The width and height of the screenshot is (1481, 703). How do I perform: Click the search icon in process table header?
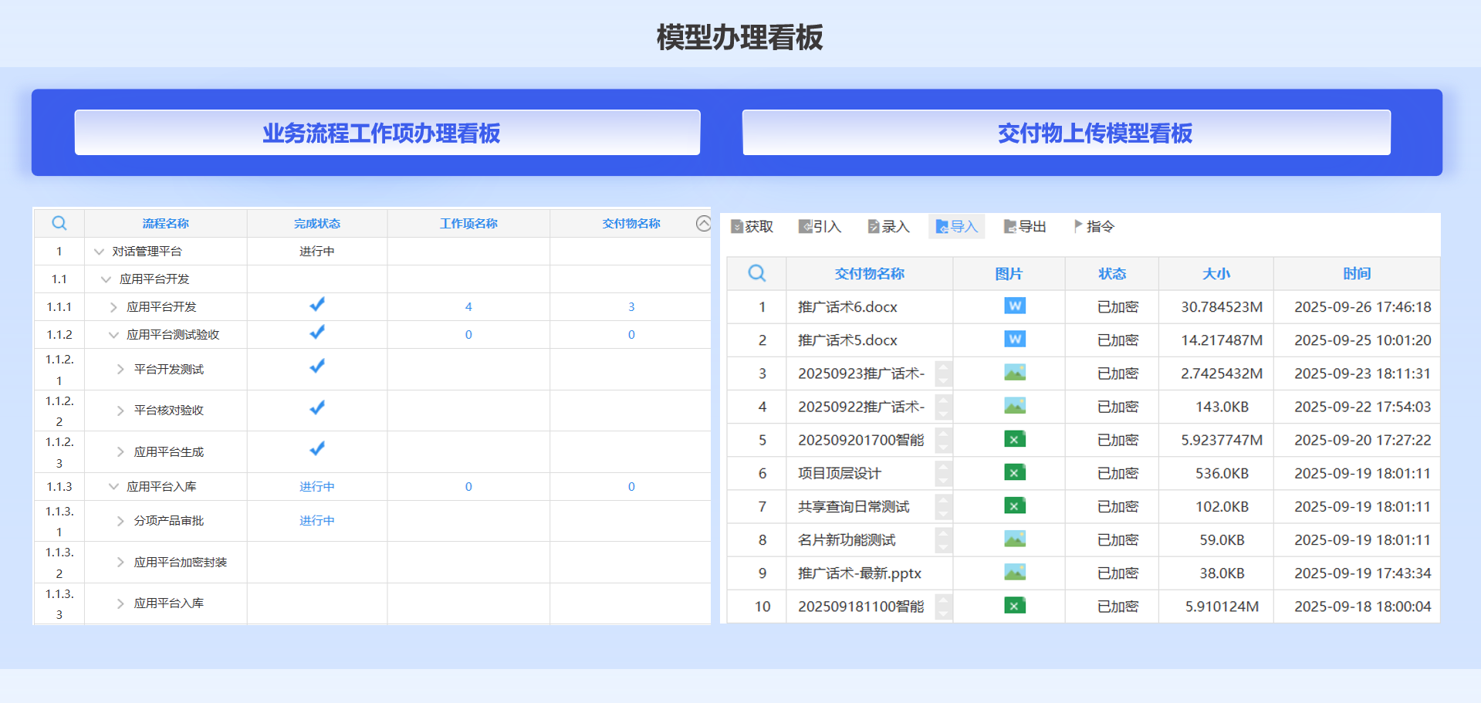(59, 223)
